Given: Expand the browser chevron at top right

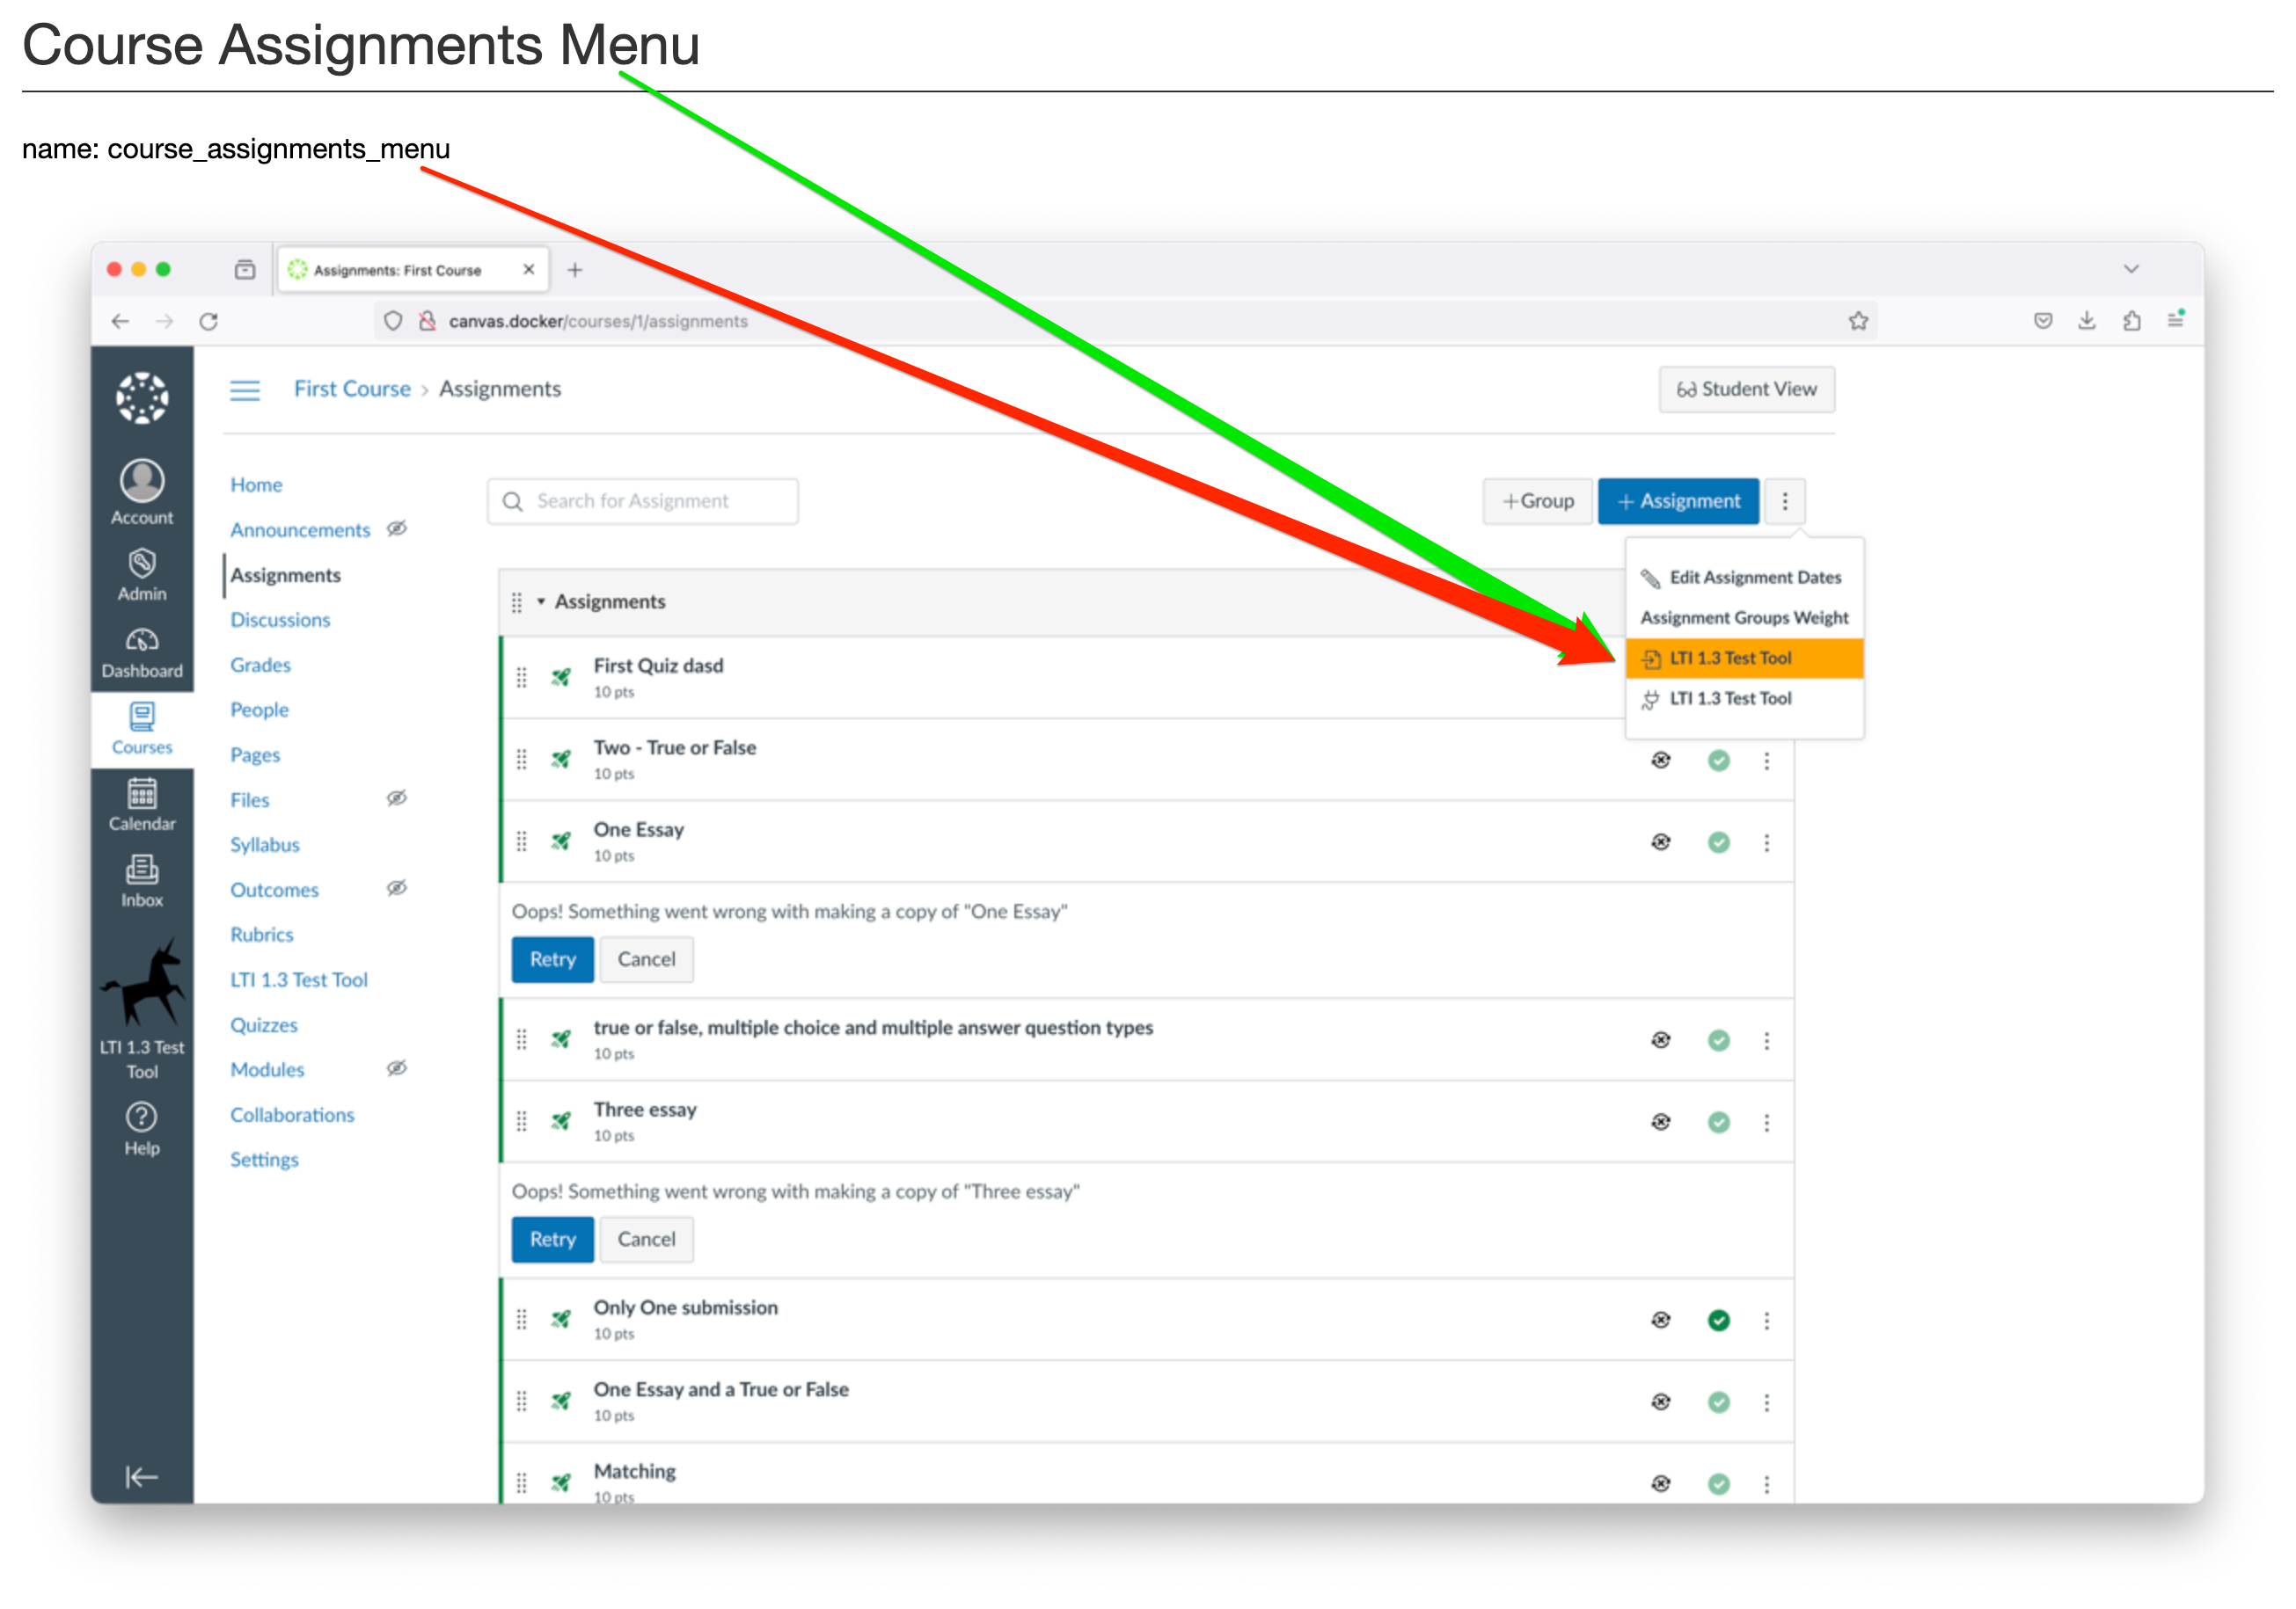Looking at the screenshot, I should pyautogui.click(x=2132, y=268).
